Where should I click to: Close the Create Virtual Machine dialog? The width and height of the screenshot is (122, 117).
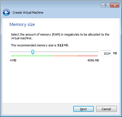tap(115, 5)
